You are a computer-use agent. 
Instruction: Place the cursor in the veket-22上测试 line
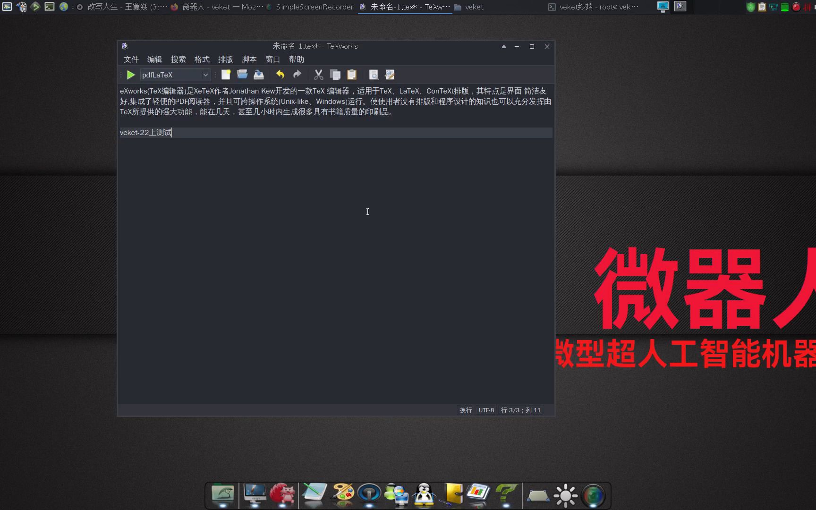(x=335, y=133)
